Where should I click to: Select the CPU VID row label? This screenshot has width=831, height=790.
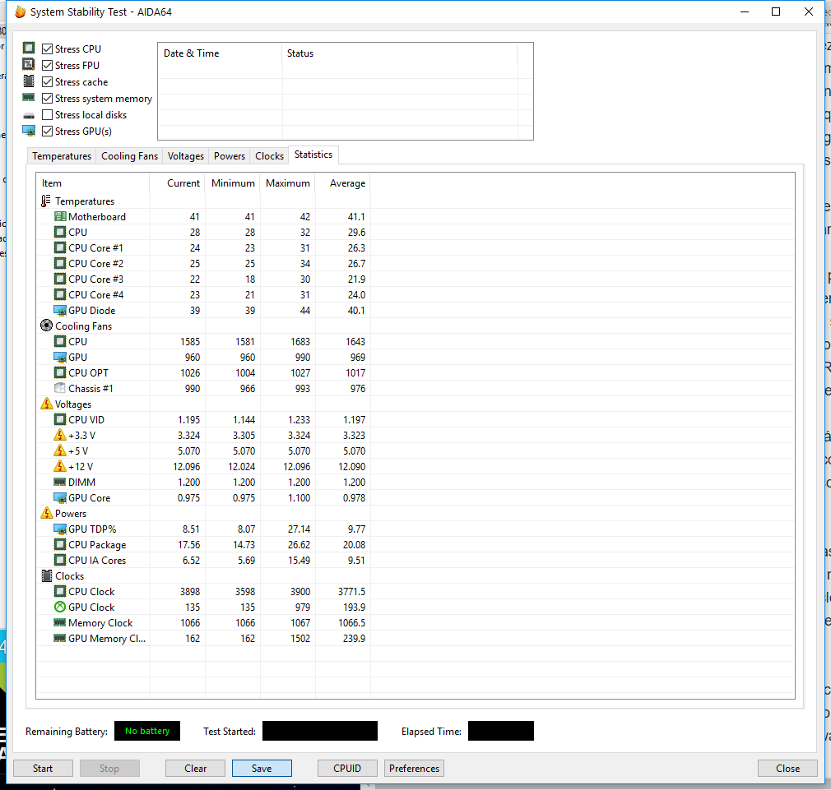(x=86, y=419)
